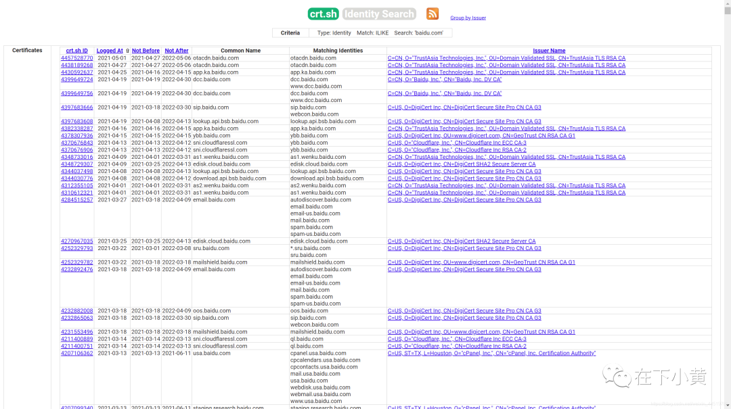Open certificate ID 4430592637

(x=76, y=72)
